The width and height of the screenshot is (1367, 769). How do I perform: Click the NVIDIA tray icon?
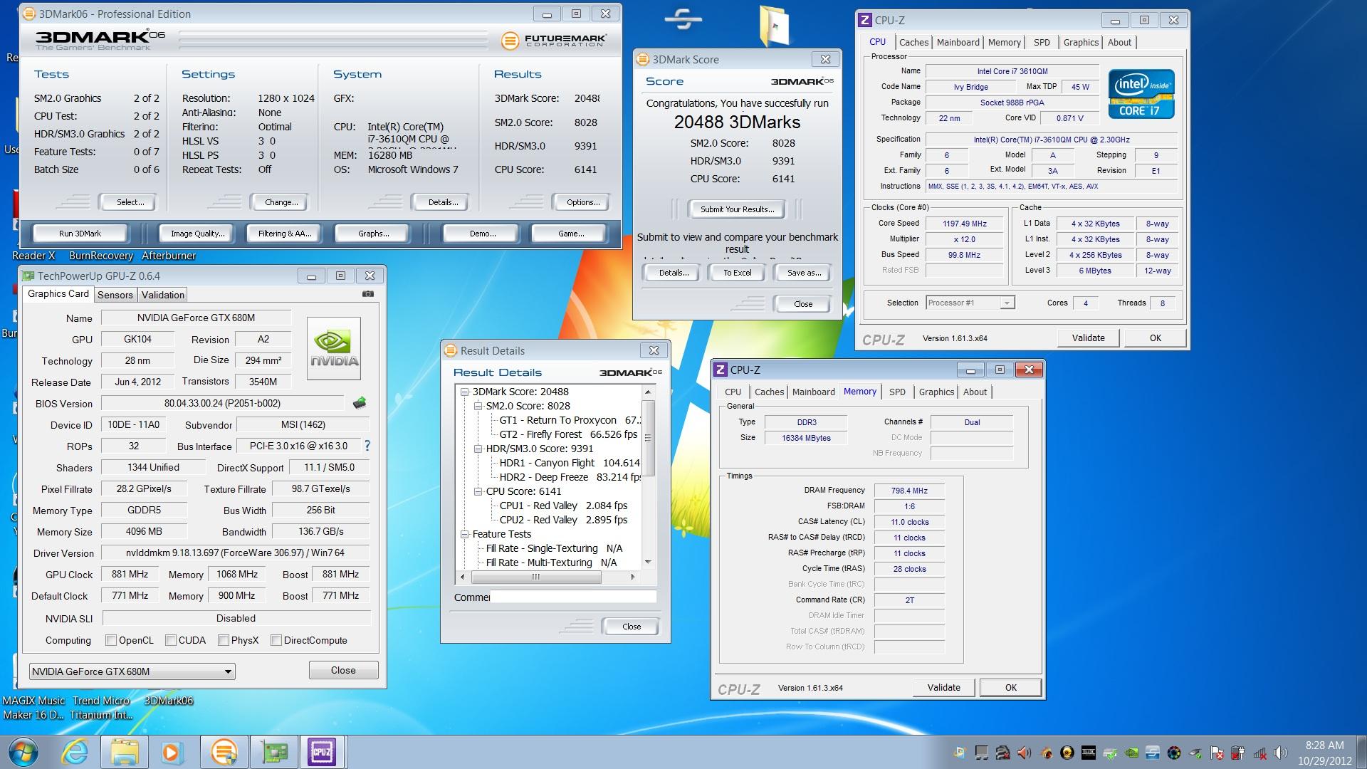[x=1131, y=753]
